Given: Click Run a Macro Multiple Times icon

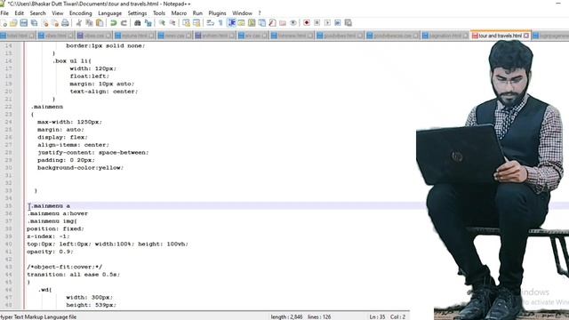Looking at the screenshot, I should coord(338,23).
